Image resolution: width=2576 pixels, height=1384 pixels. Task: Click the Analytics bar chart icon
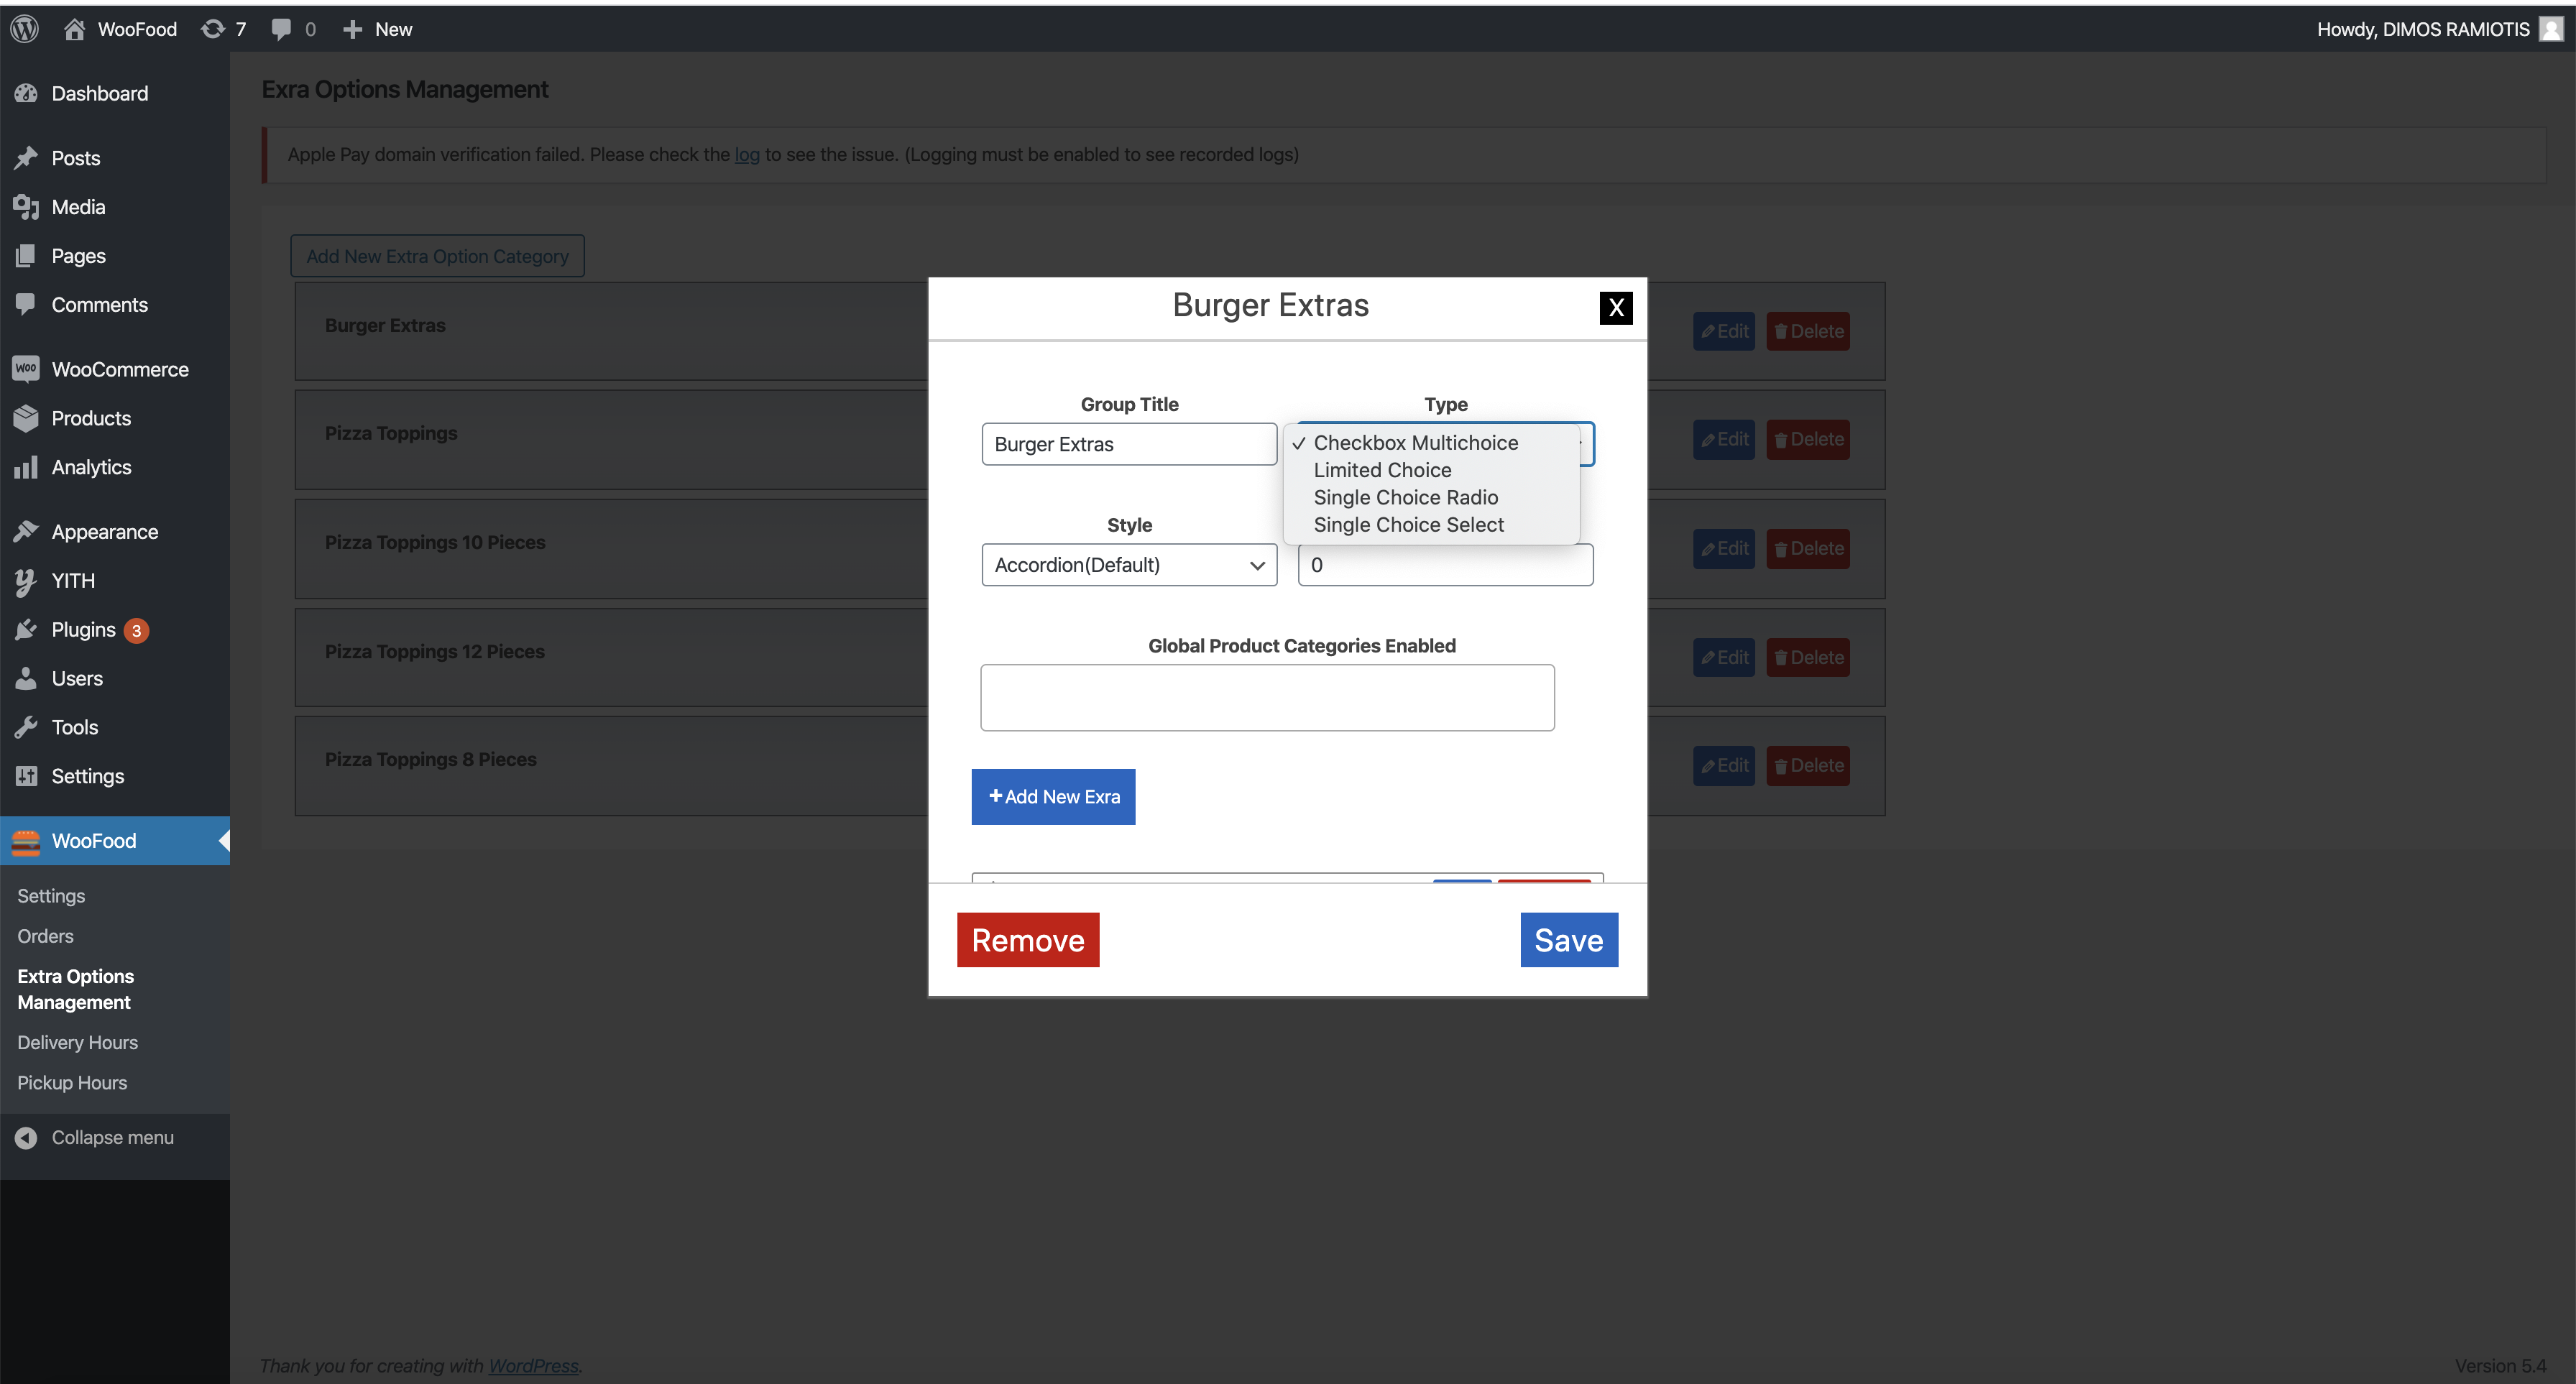coord(26,467)
